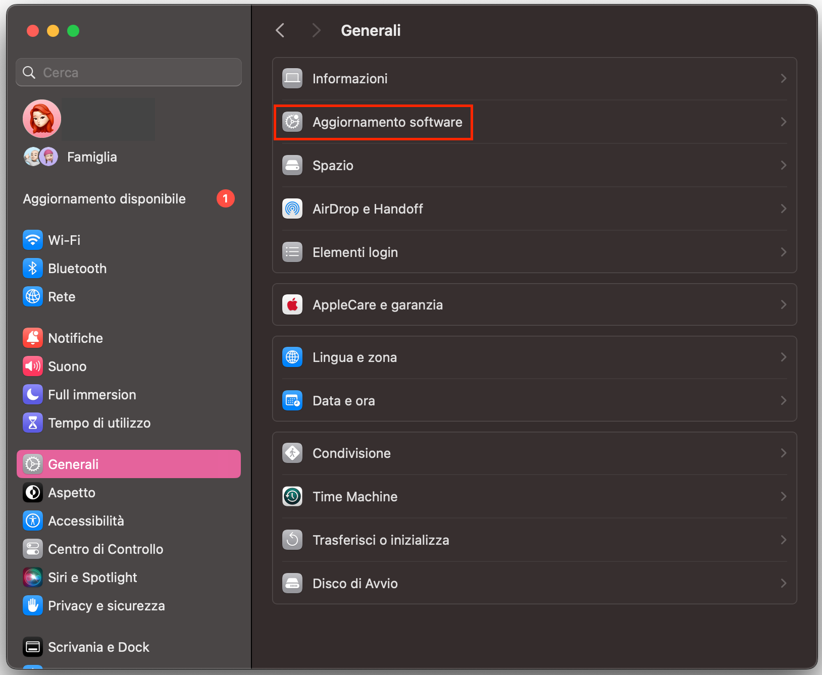Click inside the Cerca search field
This screenshot has height=675, width=822.
128,72
